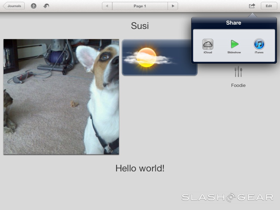280x210 pixels.
Task: Share journal to iCloud
Action: pyautogui.click(x=208, y=46)
